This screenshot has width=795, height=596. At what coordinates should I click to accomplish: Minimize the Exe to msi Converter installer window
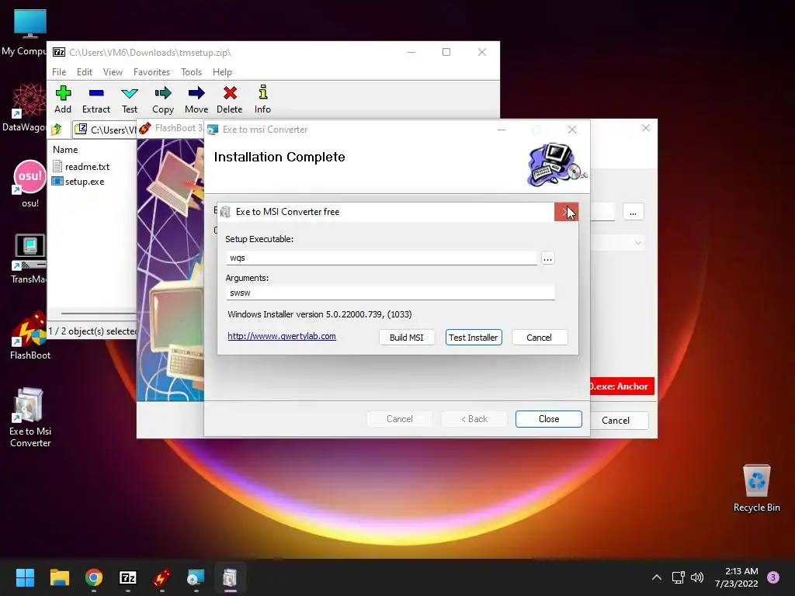point(502,130)
